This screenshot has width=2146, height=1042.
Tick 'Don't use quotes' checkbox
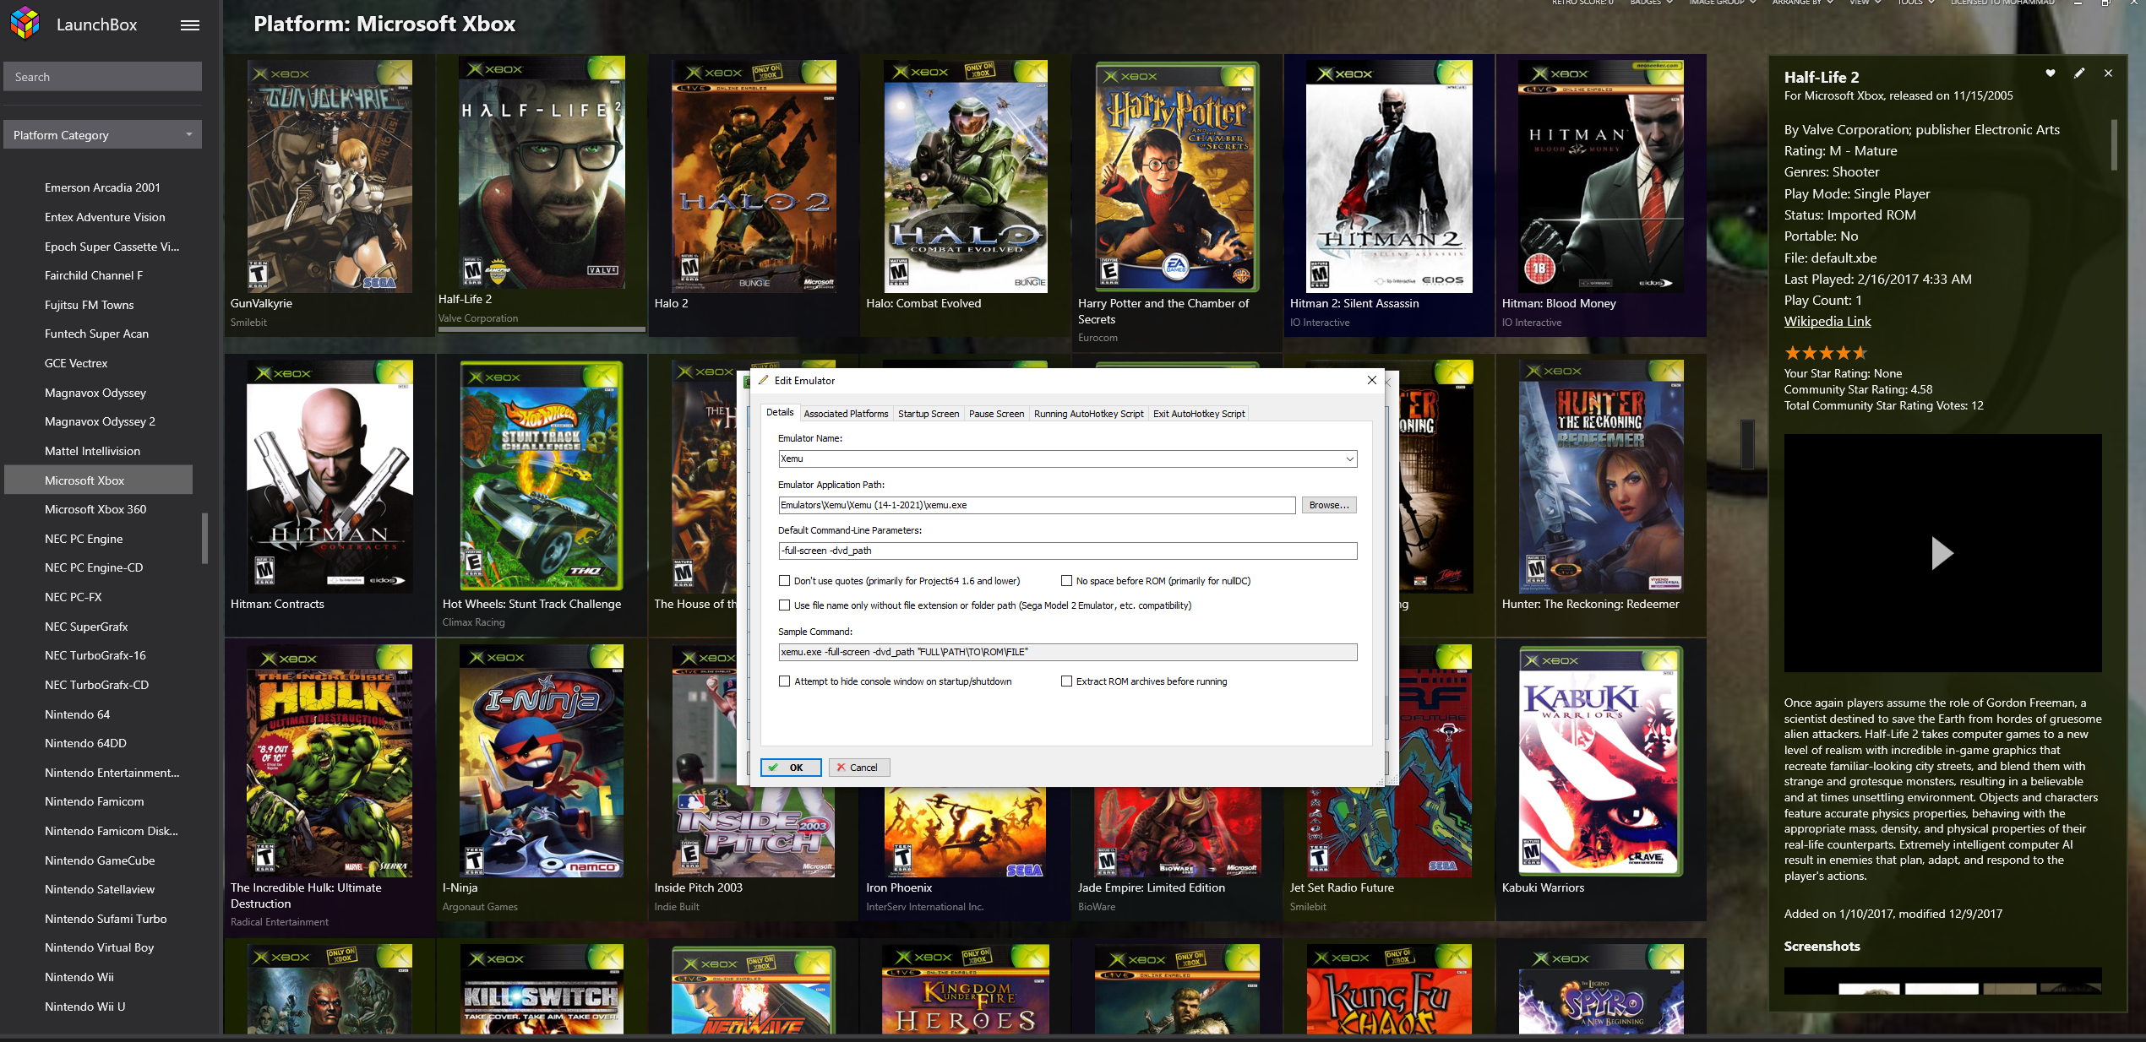[784, 581]
